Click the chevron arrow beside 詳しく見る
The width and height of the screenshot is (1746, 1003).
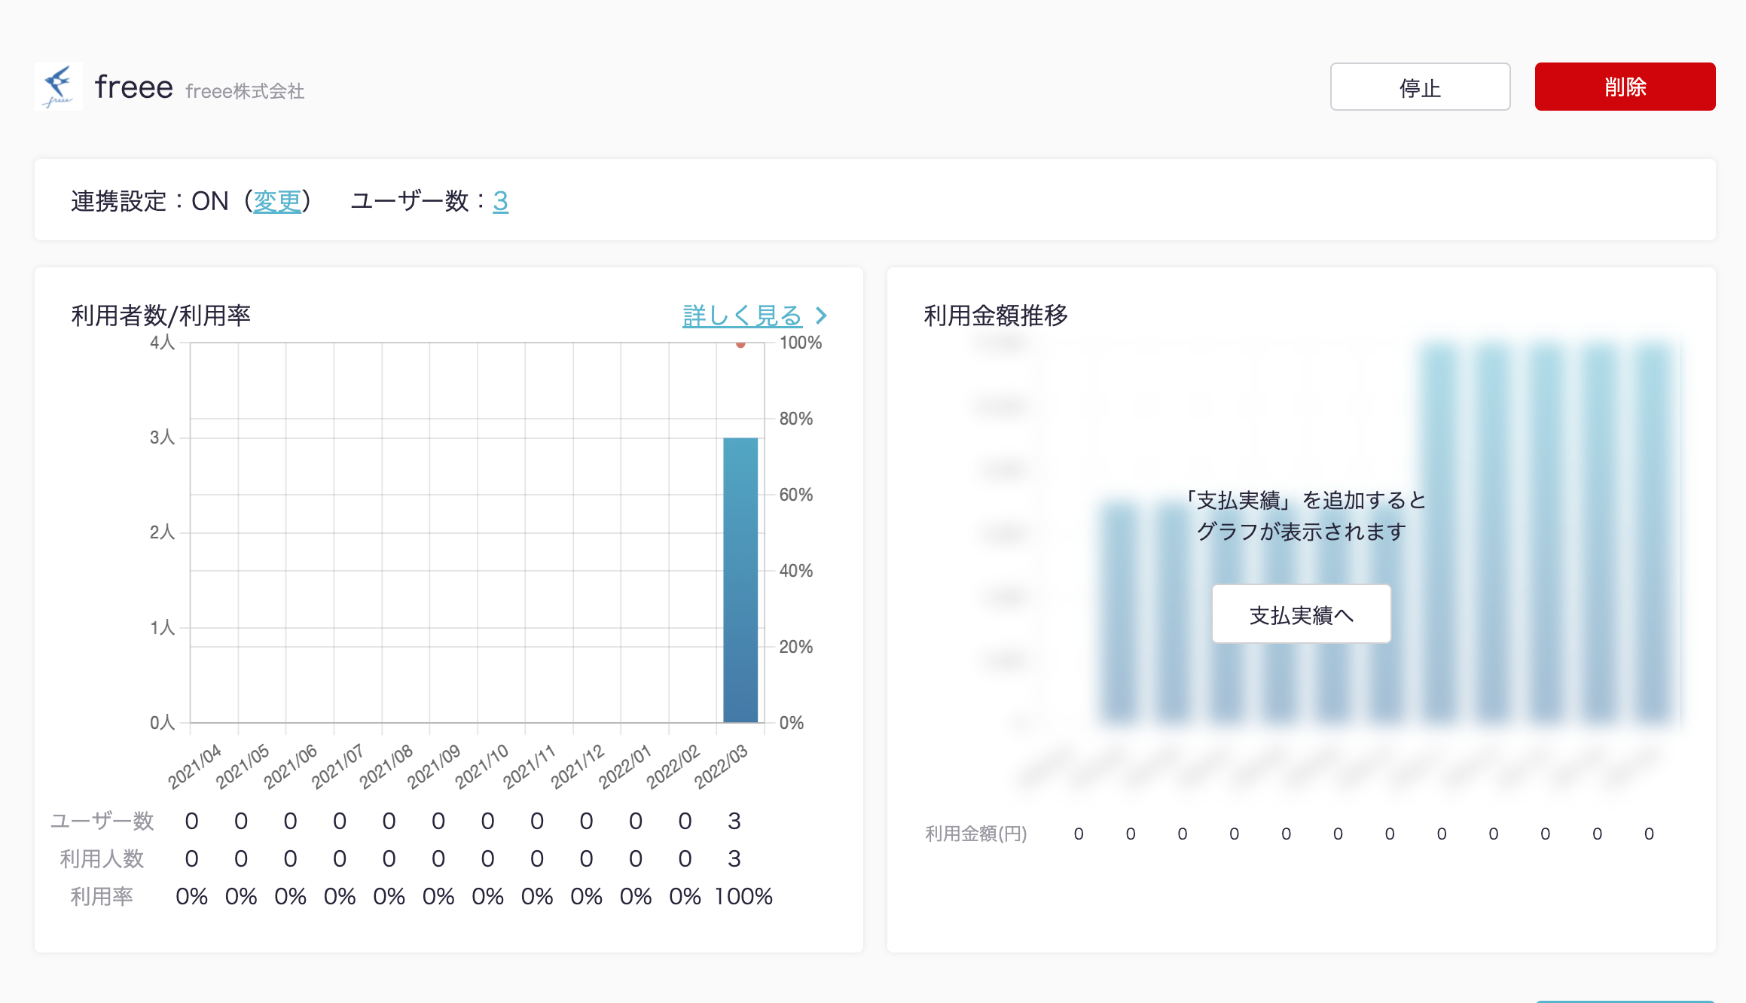pos(821,316)
